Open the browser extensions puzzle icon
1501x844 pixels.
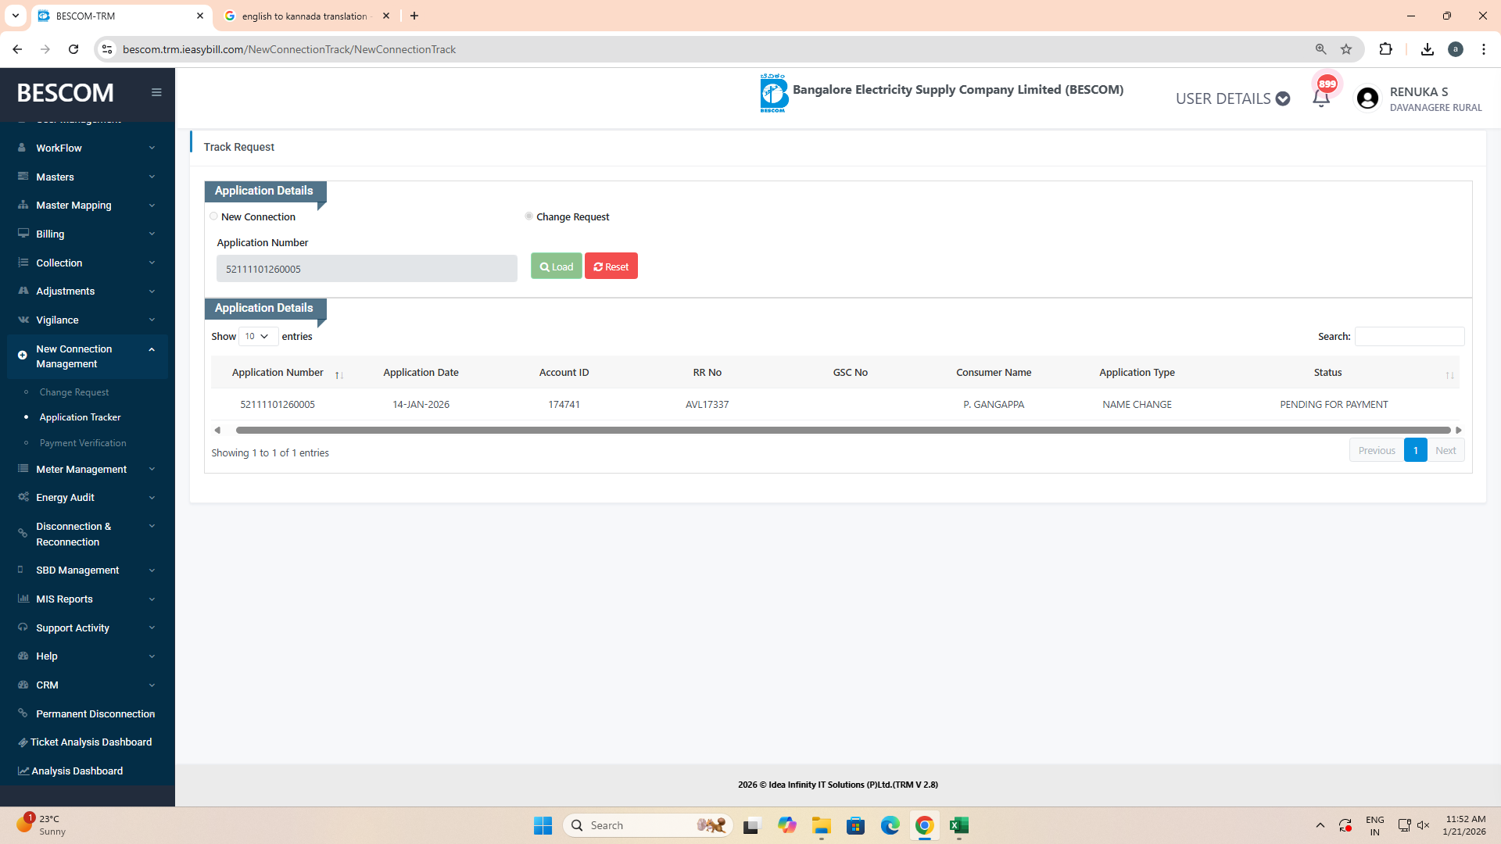coord(1385,49)
